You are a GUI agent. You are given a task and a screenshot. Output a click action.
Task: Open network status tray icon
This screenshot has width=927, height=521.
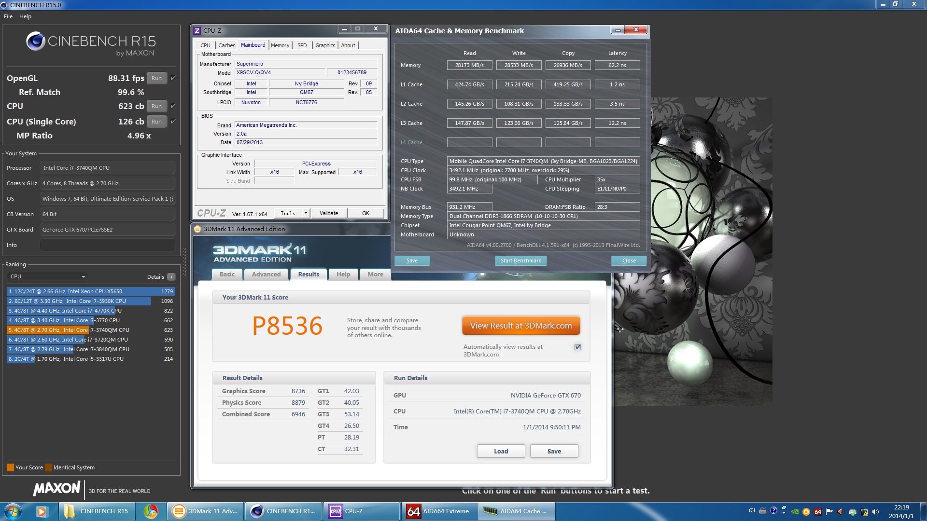point(864,512)
